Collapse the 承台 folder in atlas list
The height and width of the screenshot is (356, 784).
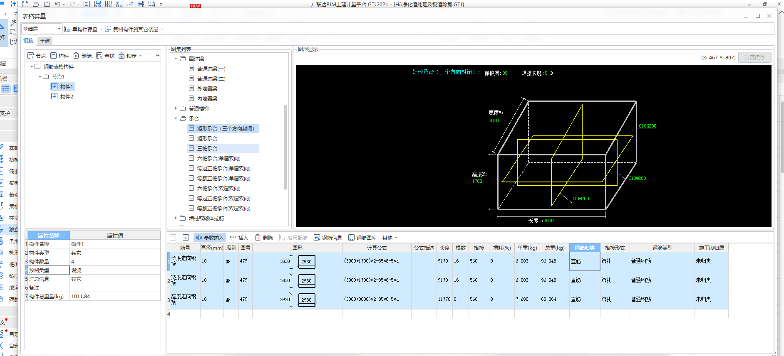[x=176, y=118]
